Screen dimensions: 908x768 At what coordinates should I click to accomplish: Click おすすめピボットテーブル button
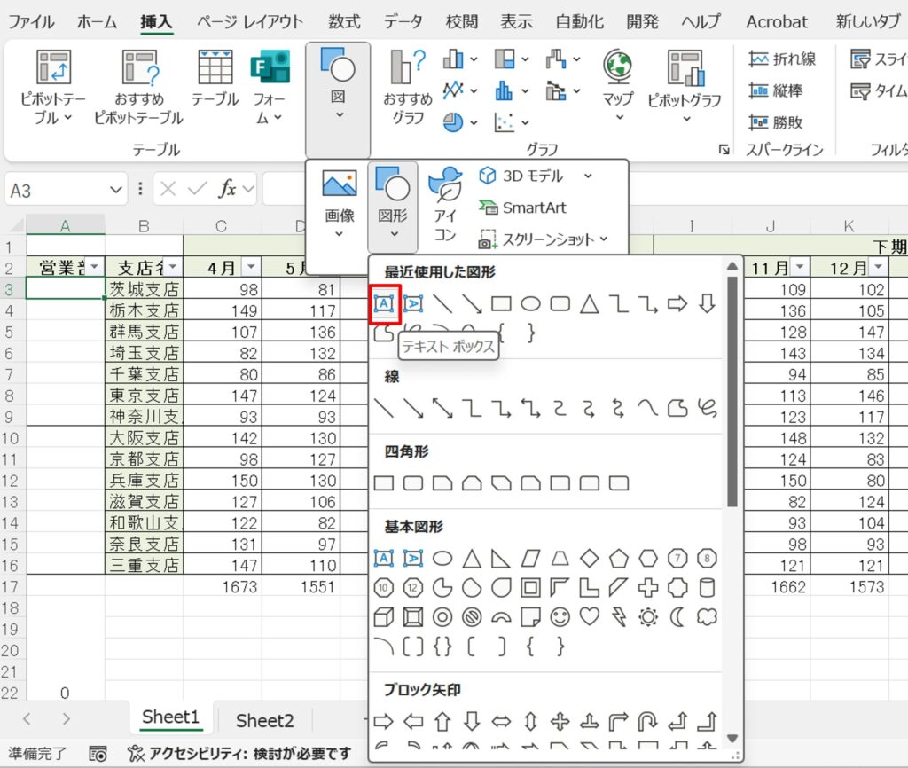tap(138, 87)
